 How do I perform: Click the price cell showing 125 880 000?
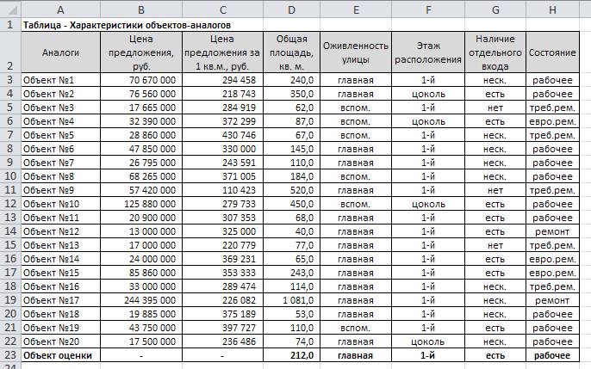pos(140,204)
